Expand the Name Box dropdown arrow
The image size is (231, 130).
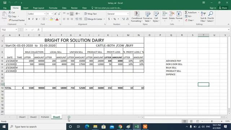pyautogui.click(x=16, y=30)
